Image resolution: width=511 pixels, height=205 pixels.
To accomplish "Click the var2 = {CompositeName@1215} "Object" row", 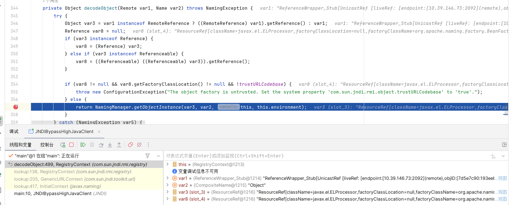I will [335, 185].
